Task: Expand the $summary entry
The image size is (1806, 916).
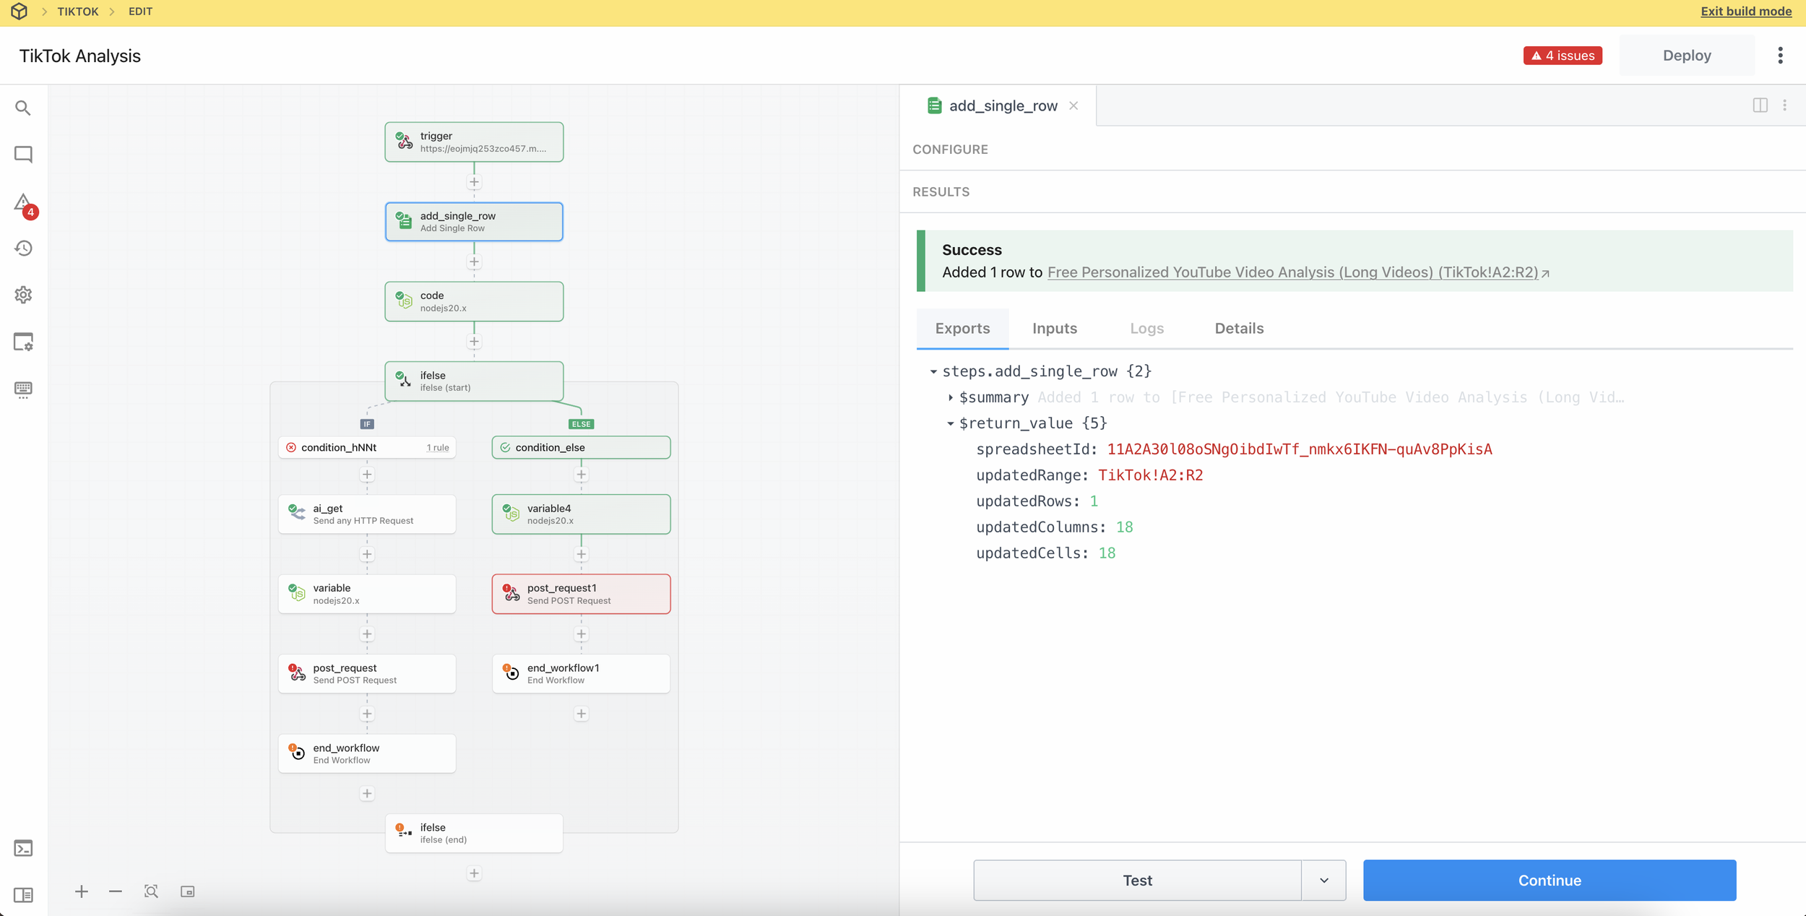Action: tap(951, 397)
